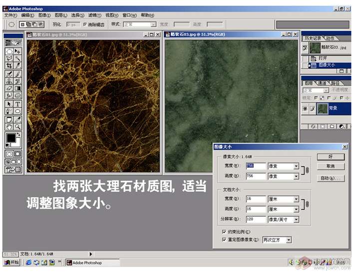Select the Airbrush tool
The height and width of the screenshot is (273, 354).
click(x=9, y=74)
